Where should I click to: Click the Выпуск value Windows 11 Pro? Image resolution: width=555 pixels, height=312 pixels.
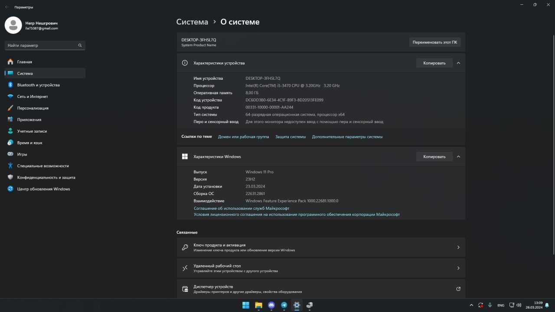[259, 172]
